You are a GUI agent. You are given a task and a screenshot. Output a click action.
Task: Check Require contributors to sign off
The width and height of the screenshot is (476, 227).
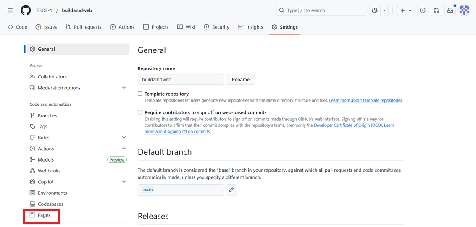(140, 112)
